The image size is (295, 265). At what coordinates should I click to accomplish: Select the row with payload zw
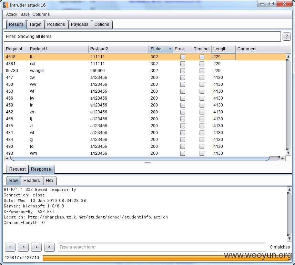point(145,78)
